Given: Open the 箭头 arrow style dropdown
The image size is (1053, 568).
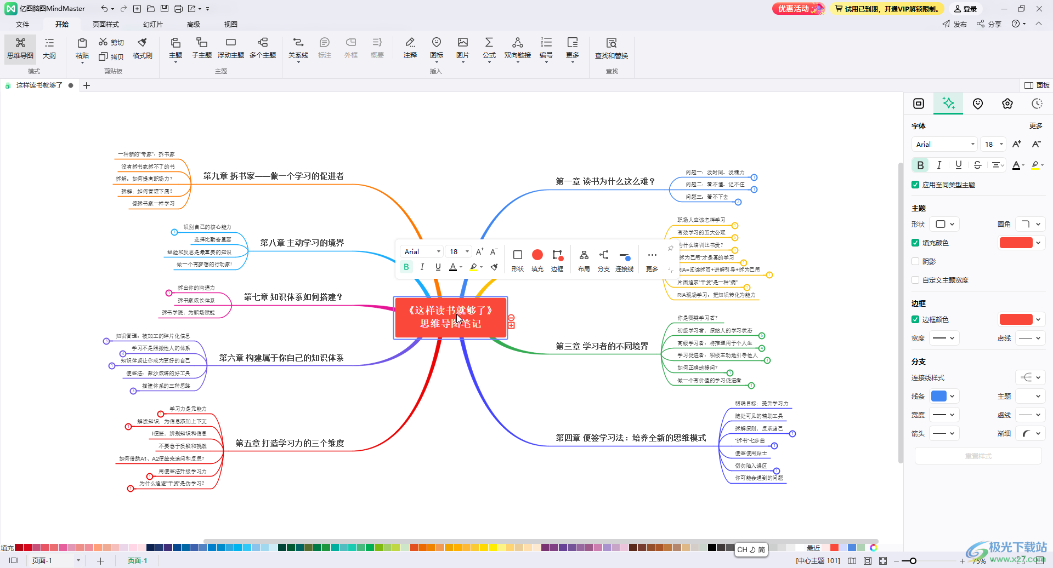Looking at the screenshot, I should (945, 433).
